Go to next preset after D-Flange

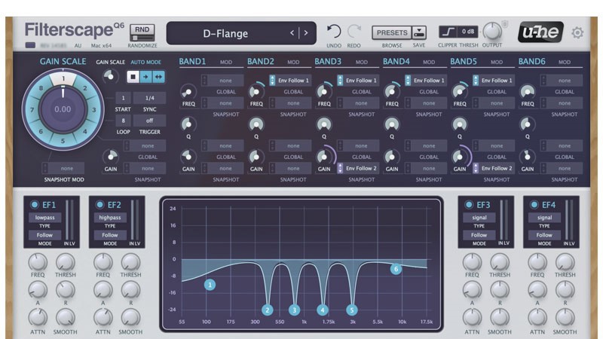[x=305, y=33]
